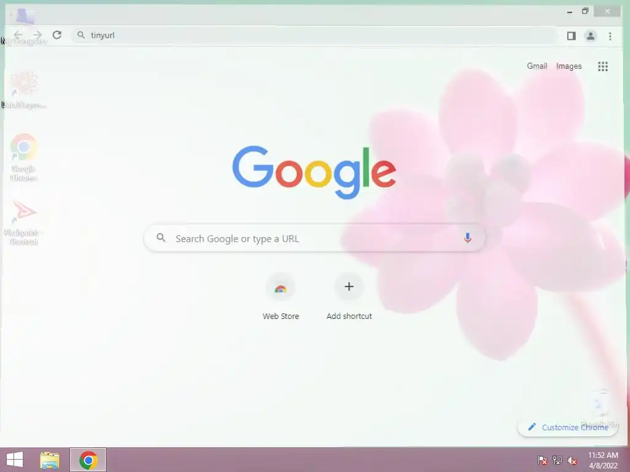Open Action Center flag icon
This screenshot has width=630, height=472.
coord(542,460)
